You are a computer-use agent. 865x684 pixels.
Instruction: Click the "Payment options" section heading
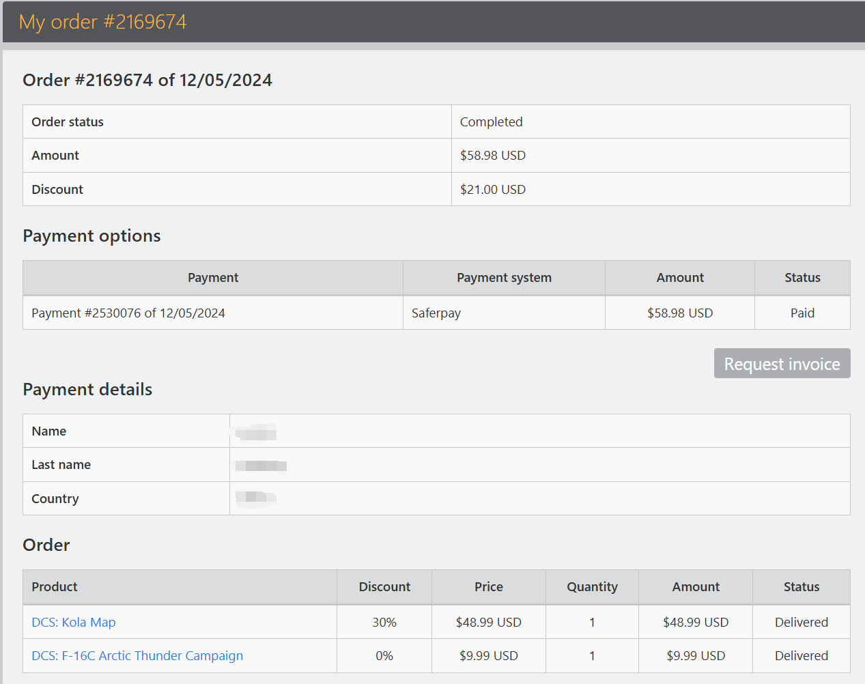[91, 236]
